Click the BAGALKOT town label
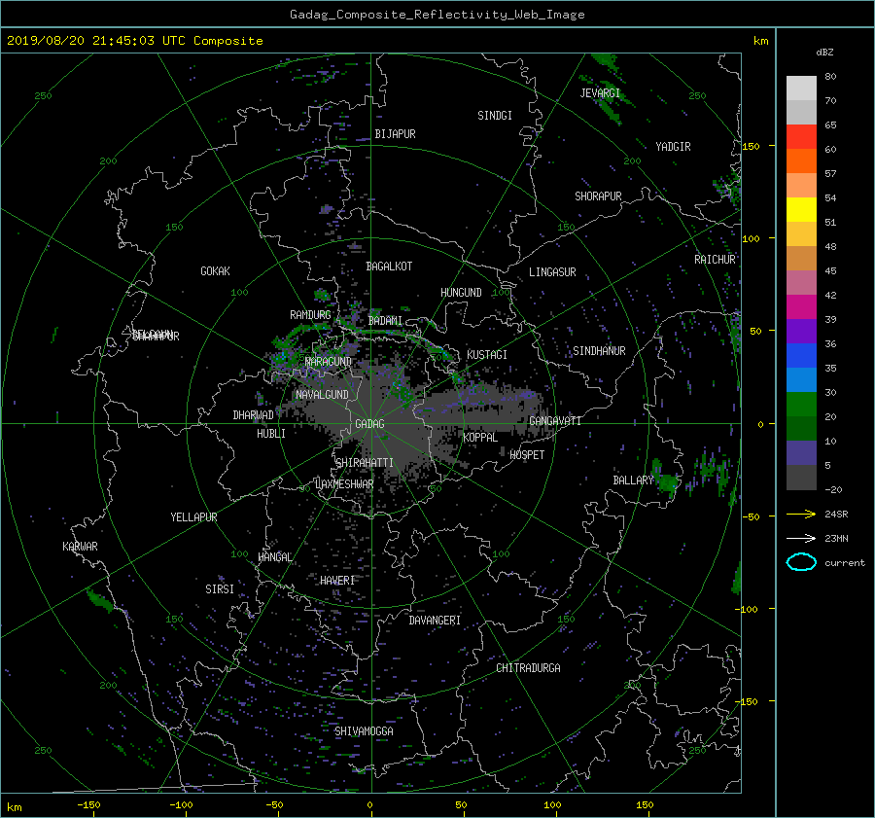 [x=389, y=267]
